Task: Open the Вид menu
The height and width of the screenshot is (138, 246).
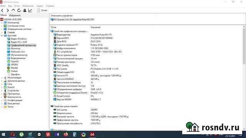Action: (10, 6)
